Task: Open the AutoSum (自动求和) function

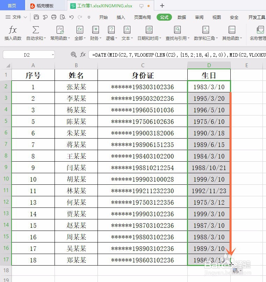Action: (x=36, y=33)
